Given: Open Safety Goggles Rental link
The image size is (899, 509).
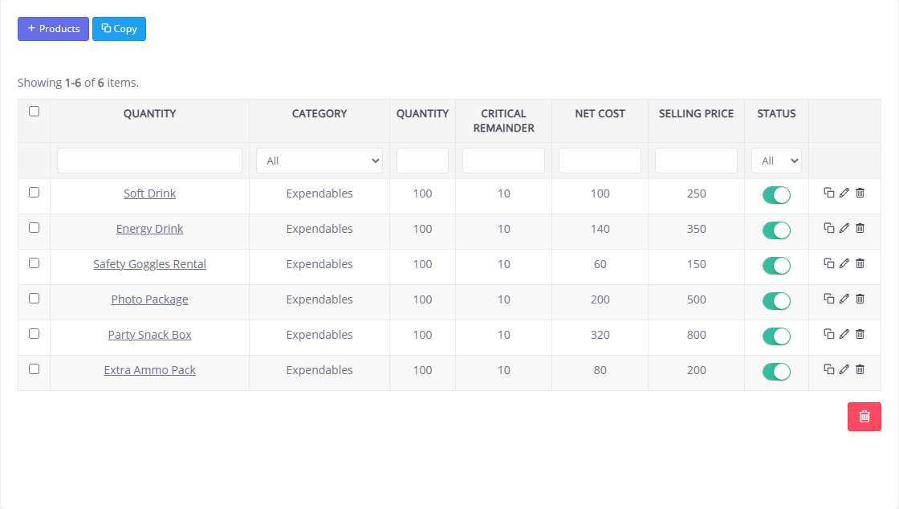Looking at the screenshot, I should (x=149, y=264).
